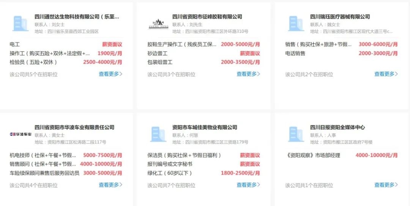Click 该公司共7个在招职位 text
This screenshot has height=206, width=410.
(x=171, y=186)
